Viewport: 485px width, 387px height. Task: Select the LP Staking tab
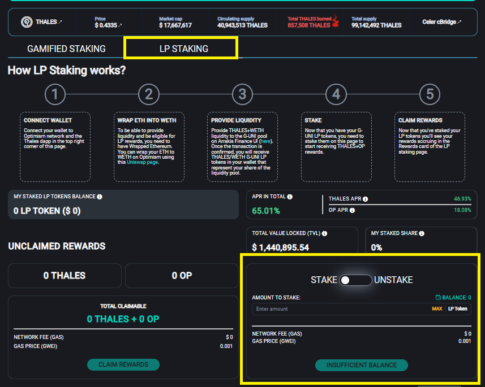coord(183,49)
